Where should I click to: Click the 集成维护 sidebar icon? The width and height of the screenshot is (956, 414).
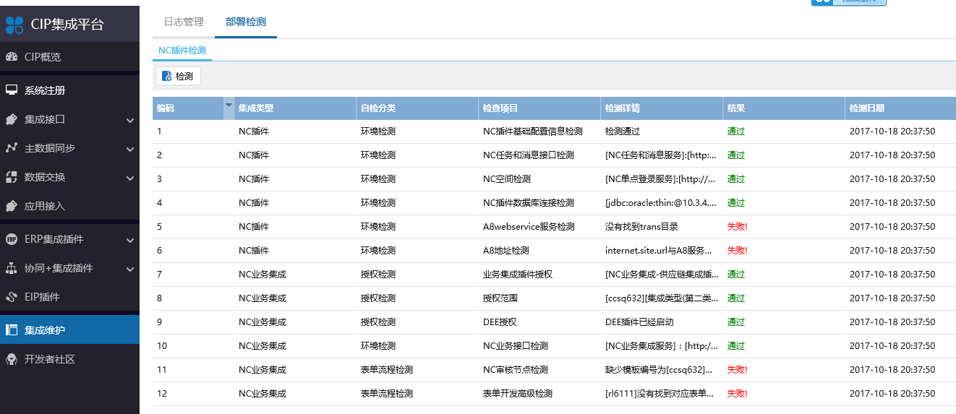(x=12, y=330)
